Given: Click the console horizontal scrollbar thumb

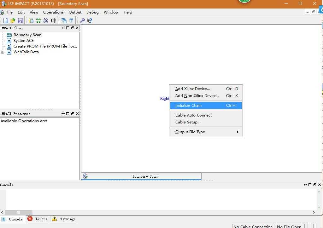Looking at the screenshot, I should point(19,212).
